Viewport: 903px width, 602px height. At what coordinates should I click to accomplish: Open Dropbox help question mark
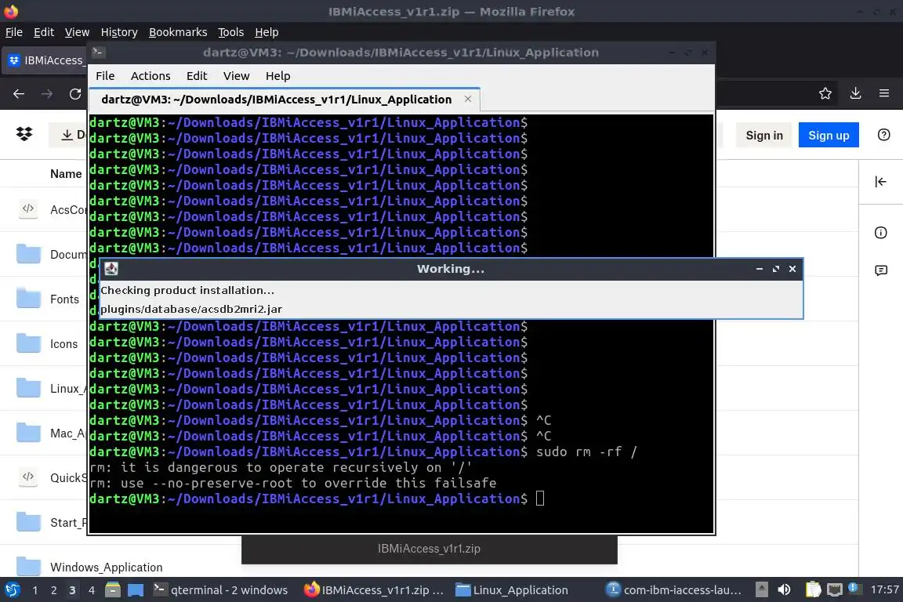[883, 135]
